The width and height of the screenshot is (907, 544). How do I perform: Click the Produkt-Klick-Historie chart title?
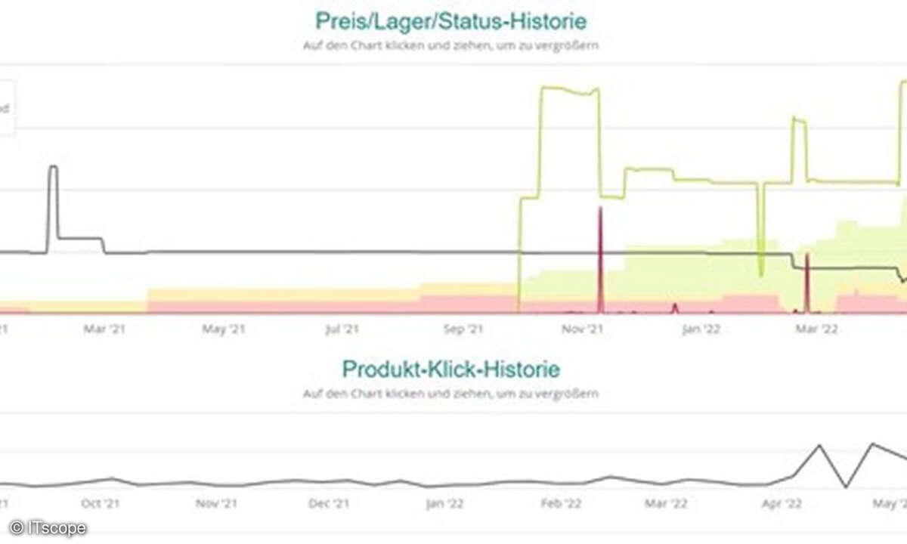451,369
